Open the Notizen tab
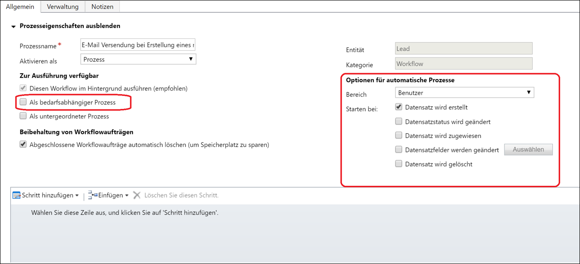This screenshot has width=580, height=264. [x=102, y=6]
